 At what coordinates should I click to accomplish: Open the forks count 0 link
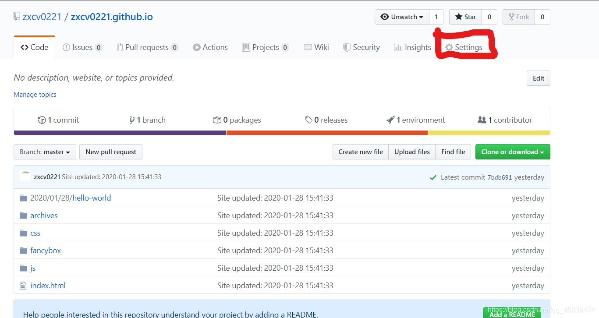pos(542,17)
